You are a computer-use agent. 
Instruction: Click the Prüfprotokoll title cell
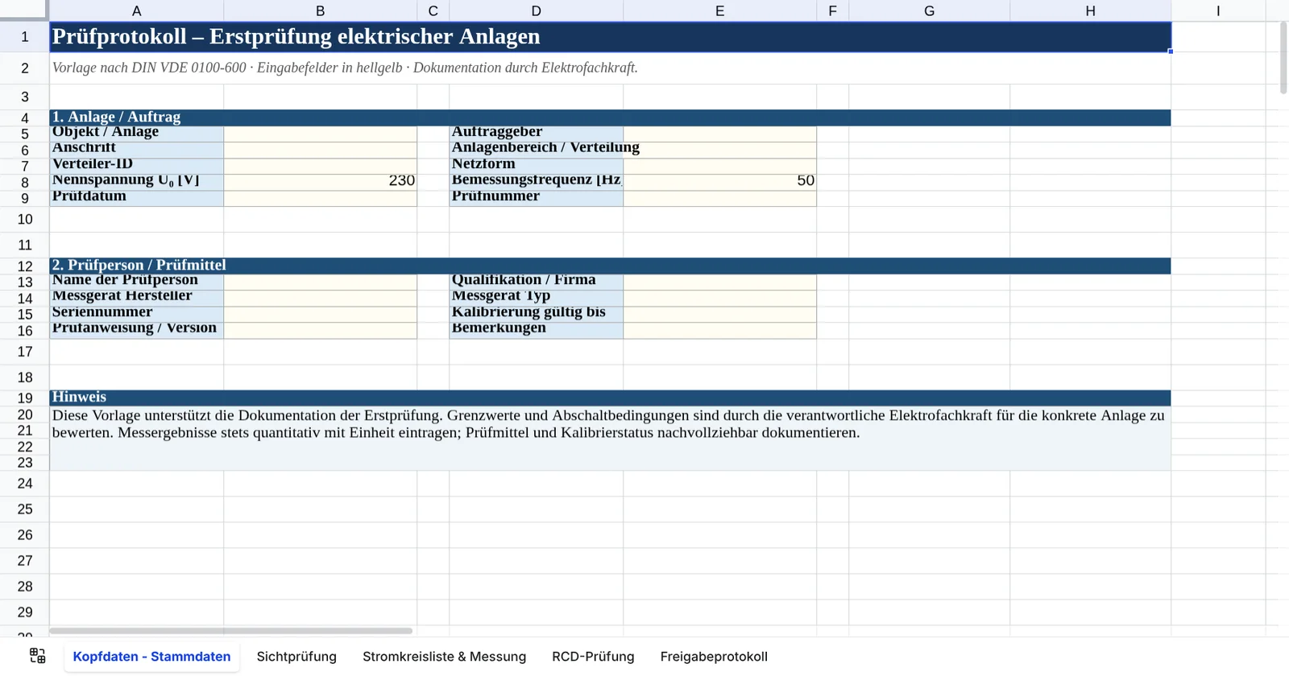(610, 37)
